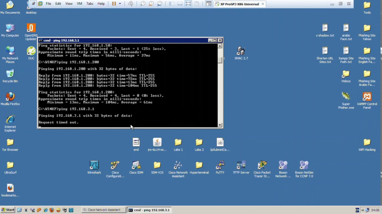This screenshot has width=382, height=214.
Task: Open the VM menu
Action: pyautogui.click(x=79, y=4)
